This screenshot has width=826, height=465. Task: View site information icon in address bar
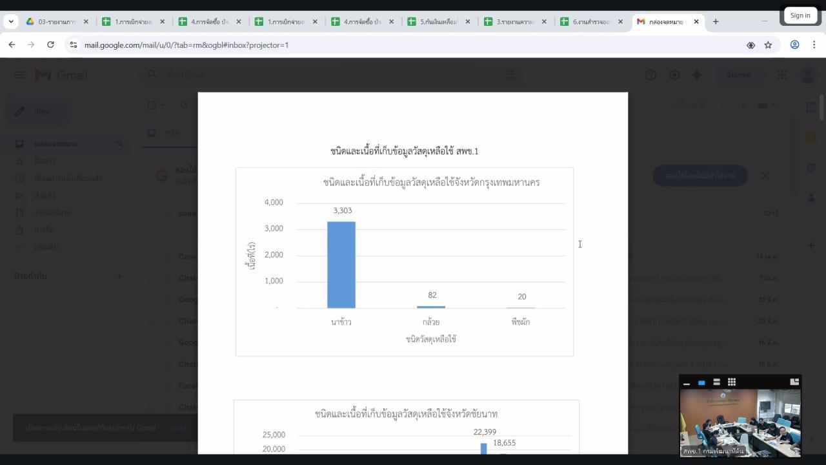pyautogui.click(x=73, y=45)
